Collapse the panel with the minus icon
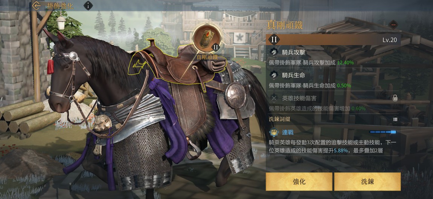 click(x=393, y=24)
